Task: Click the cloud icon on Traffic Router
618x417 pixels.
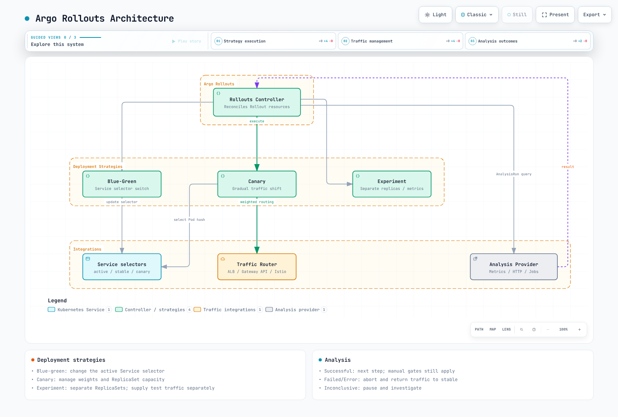Action: (223, 259)
